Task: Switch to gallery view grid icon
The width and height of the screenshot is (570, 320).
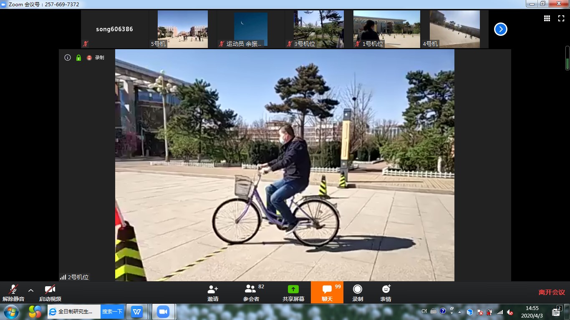Action: [547, 18]
